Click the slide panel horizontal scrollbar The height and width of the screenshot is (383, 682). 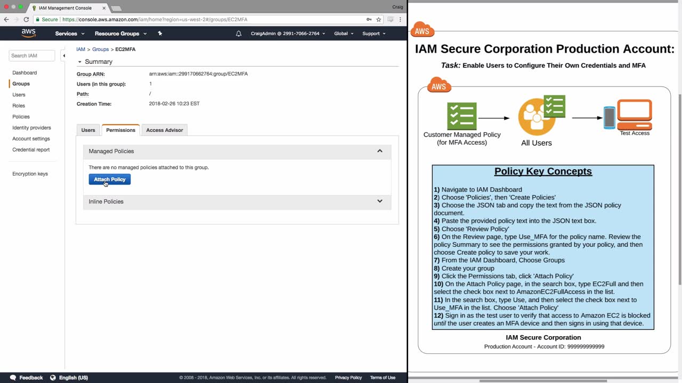pos(543,381)
